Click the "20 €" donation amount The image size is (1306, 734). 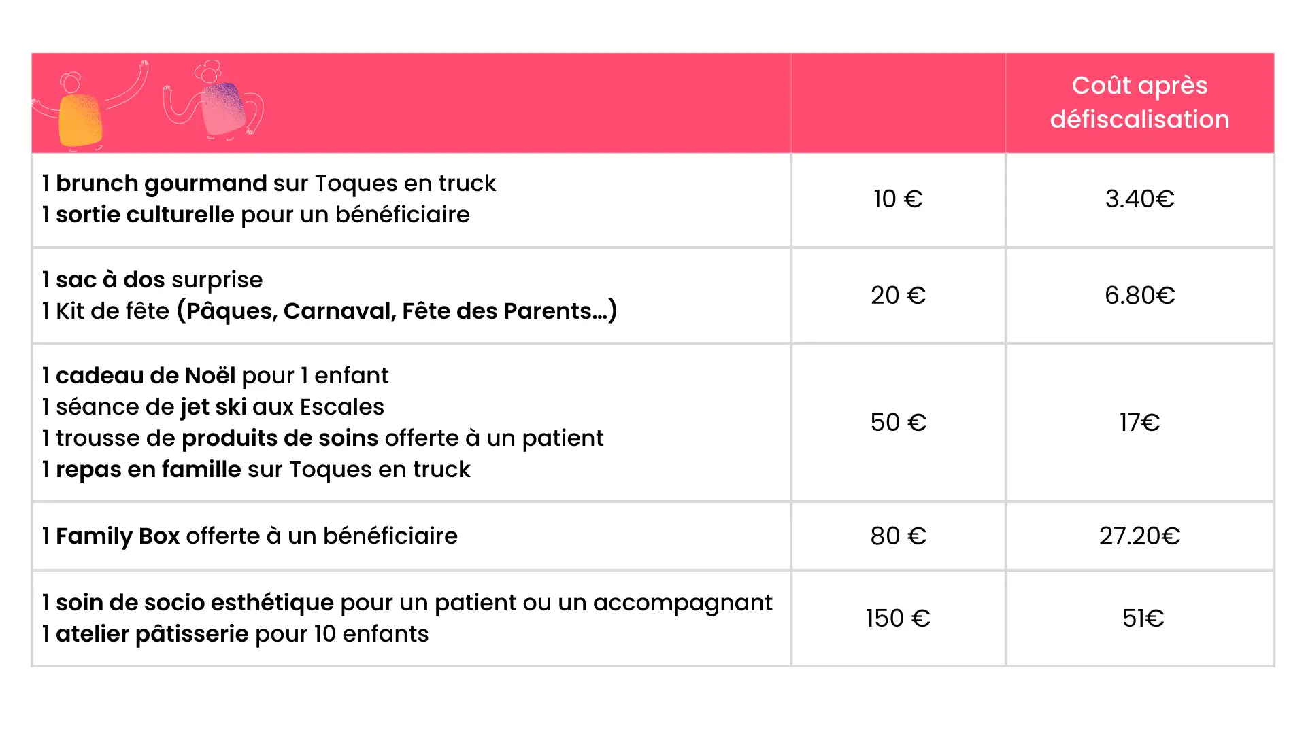[898, 296]
